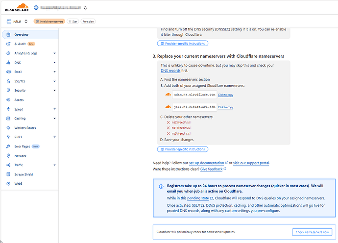Click the Workers Routes icon
Image resolution: width=338 pixels, height=243 pixels.
coord(8,128)
